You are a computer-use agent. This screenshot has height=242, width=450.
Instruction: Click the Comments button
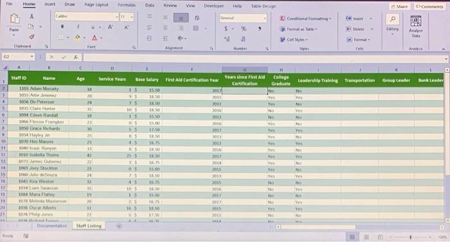coord(429,6)
